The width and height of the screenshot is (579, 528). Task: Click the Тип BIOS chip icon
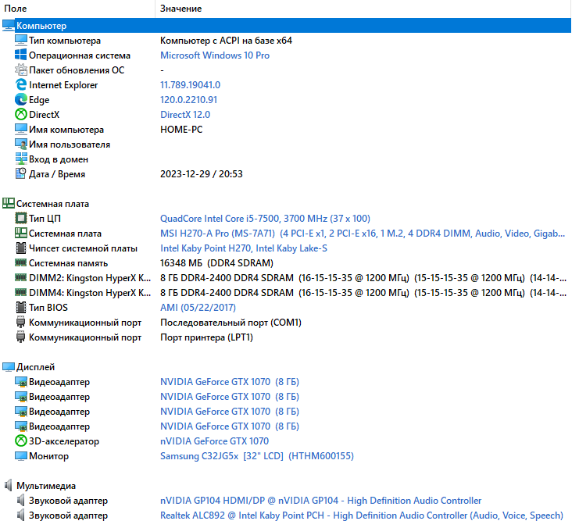20,307
